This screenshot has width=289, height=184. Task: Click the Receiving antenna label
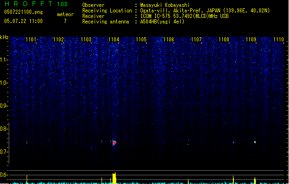point(106,22)
